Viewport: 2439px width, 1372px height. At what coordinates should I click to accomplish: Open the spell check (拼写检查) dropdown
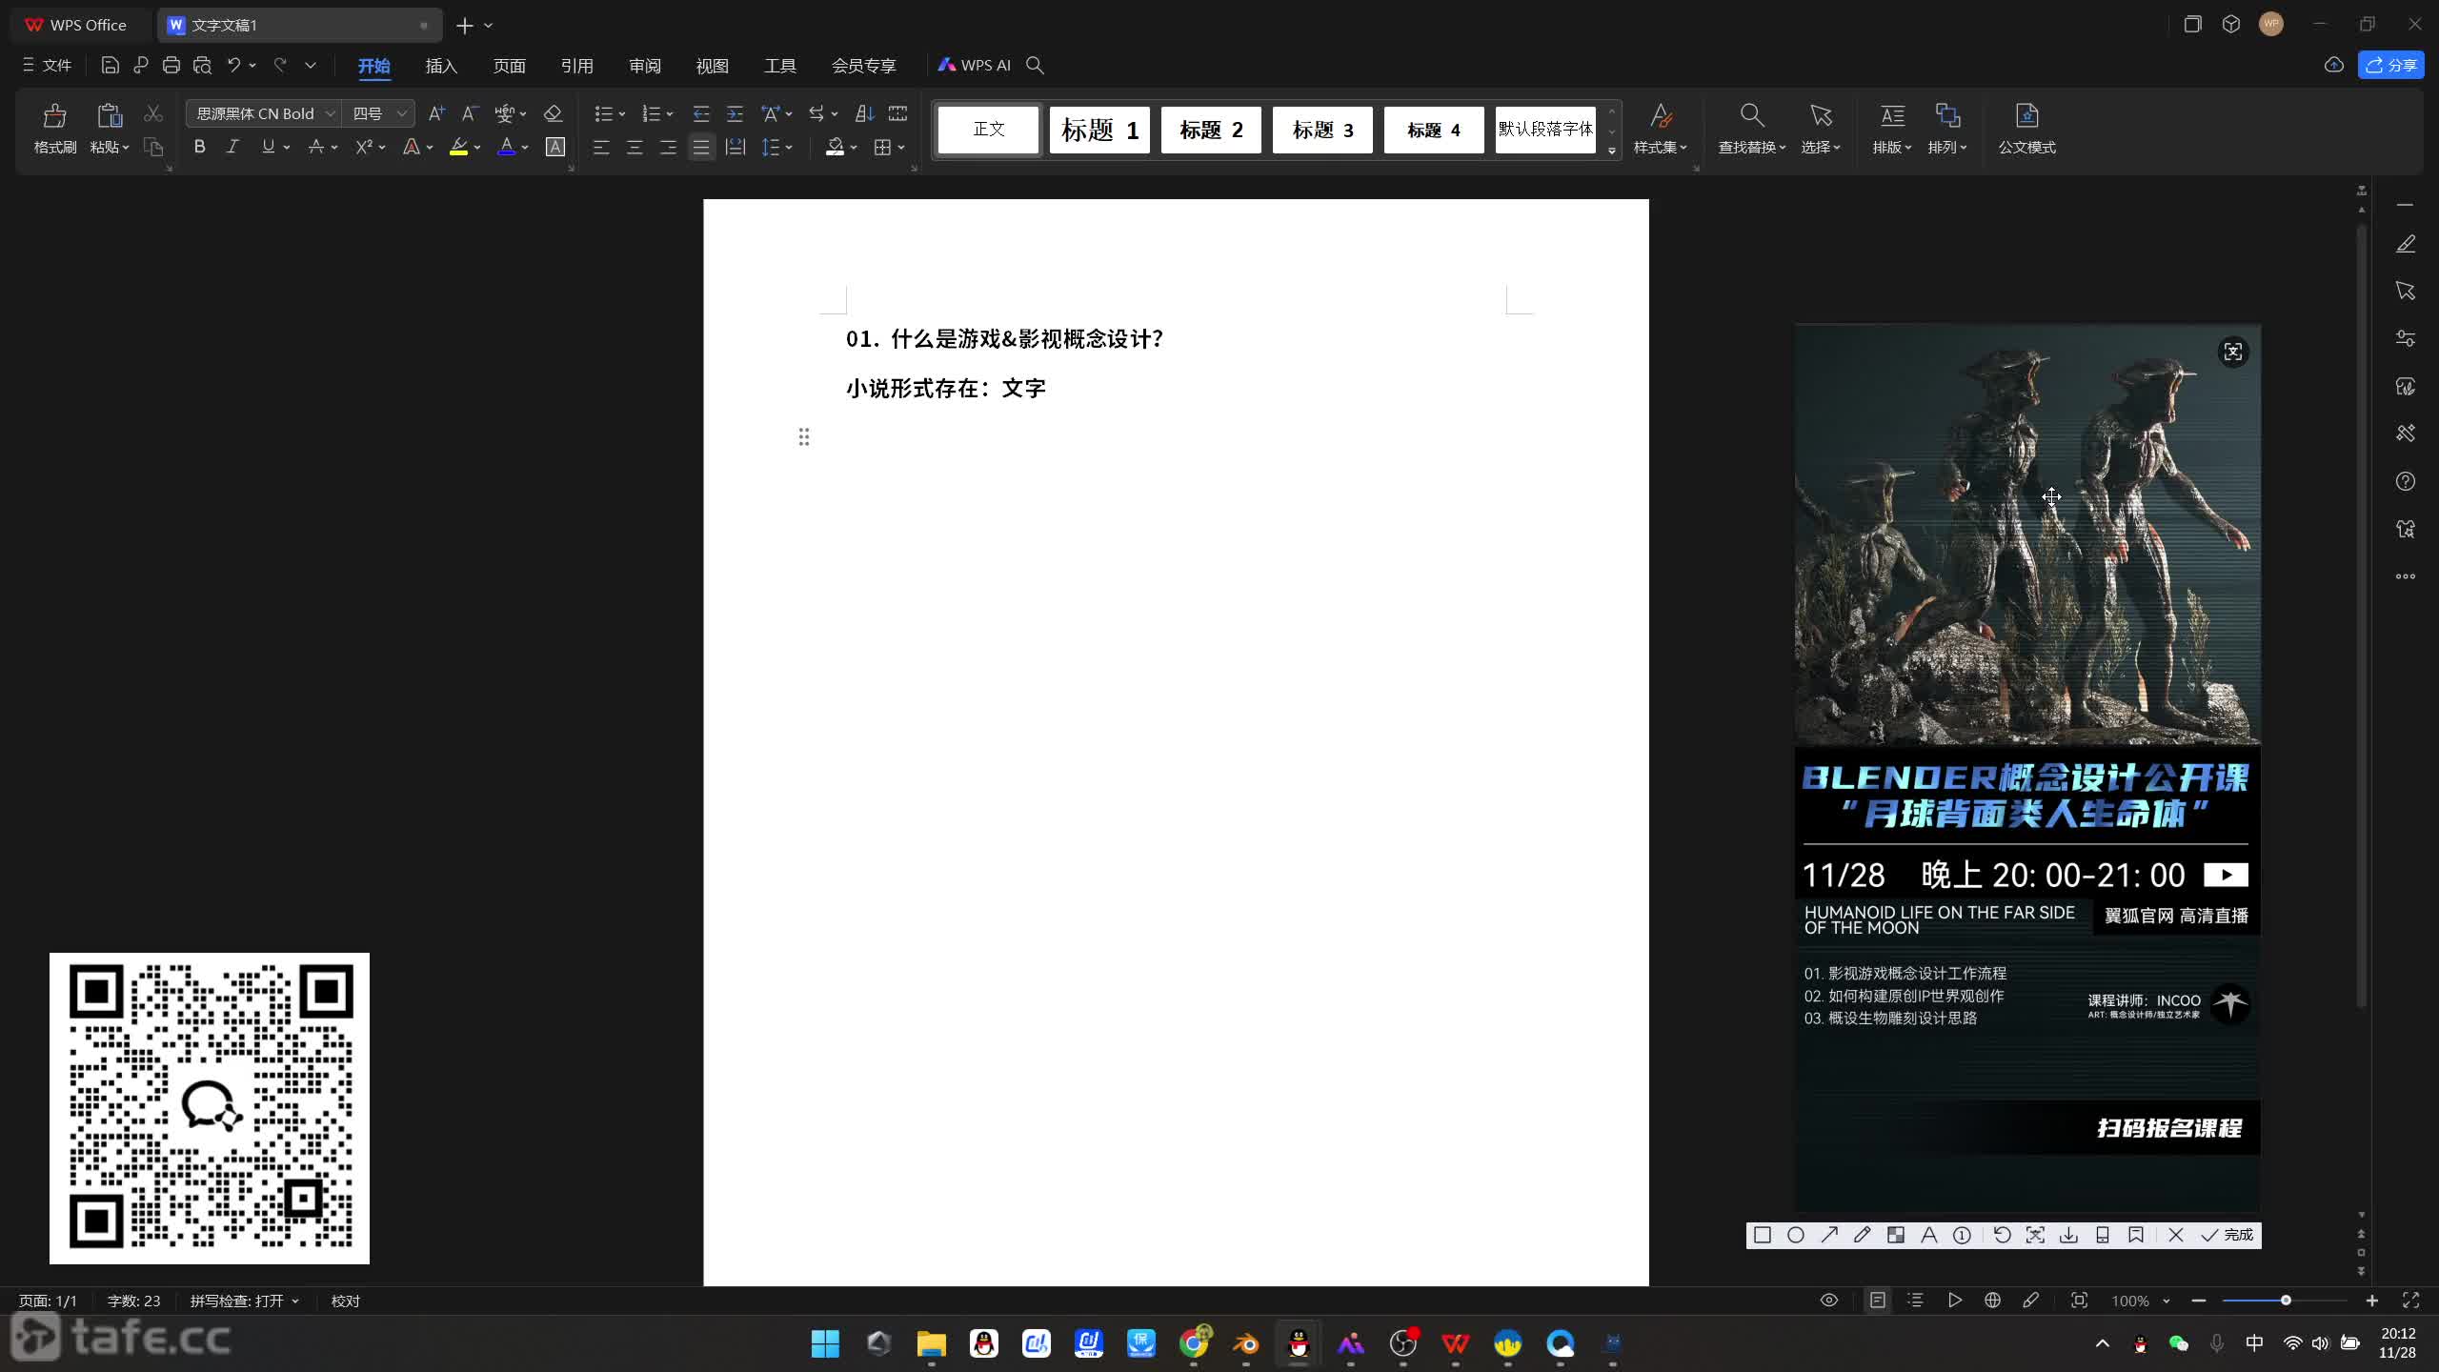(x=245, y=1301)
